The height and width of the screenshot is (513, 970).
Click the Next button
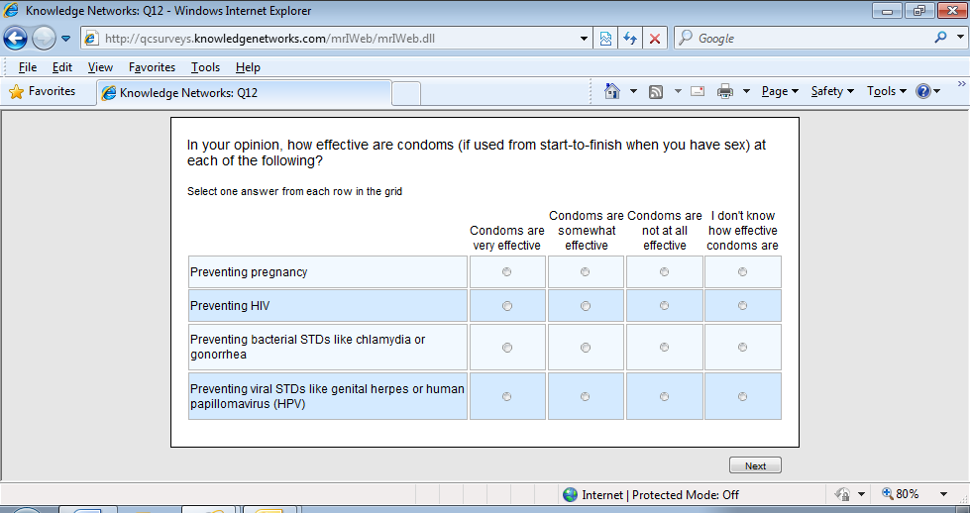[x=755, y=465]
